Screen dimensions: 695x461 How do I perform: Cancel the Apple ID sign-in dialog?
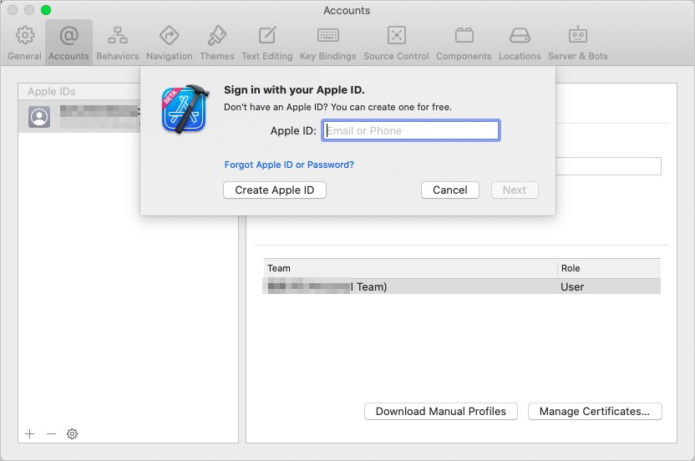tap(449, 190)
